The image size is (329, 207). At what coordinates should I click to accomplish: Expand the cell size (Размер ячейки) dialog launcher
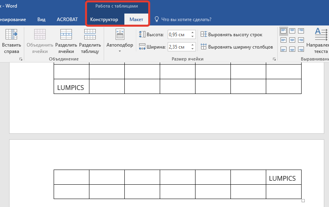click(x=274, y=59)
